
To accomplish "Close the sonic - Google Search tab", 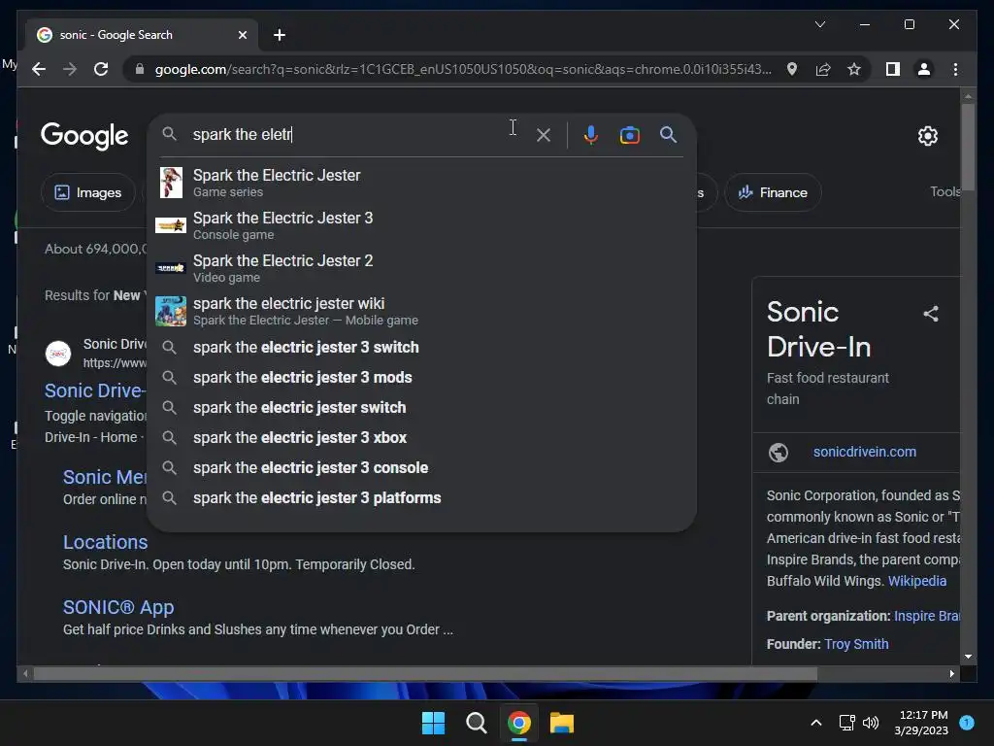I will (242, 35).
